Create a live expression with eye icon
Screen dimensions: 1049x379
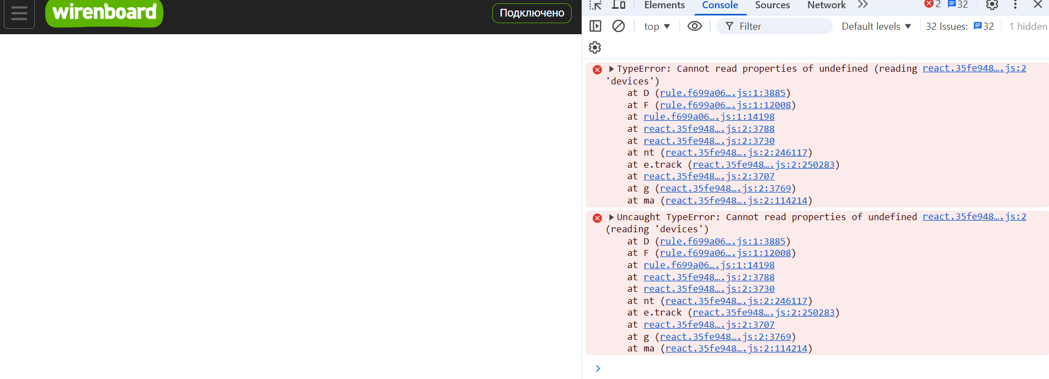coord(694,26)
